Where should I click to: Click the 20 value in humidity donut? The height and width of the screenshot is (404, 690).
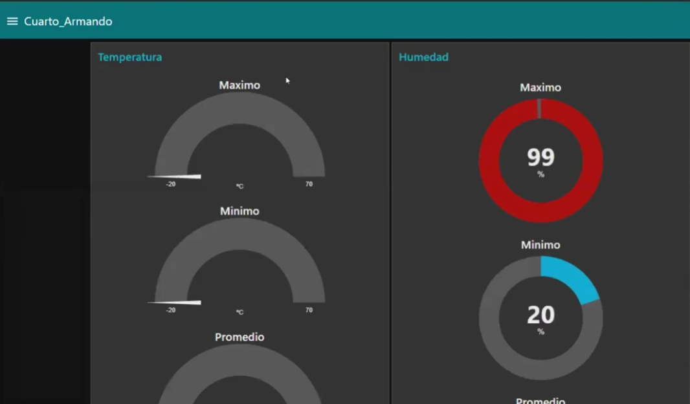[541, 314]
